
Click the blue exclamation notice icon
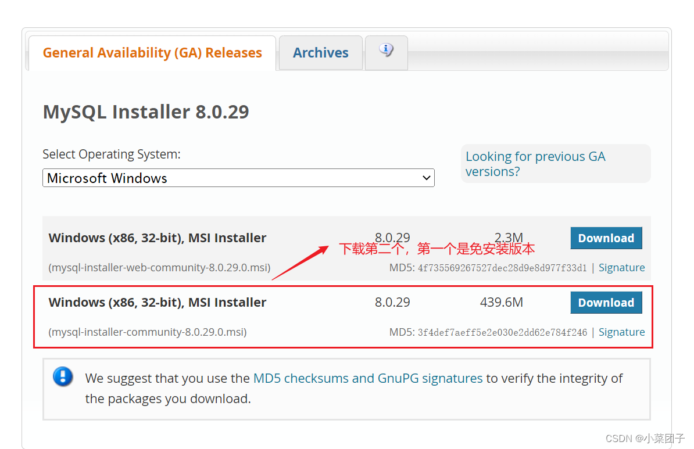point(63,376)
